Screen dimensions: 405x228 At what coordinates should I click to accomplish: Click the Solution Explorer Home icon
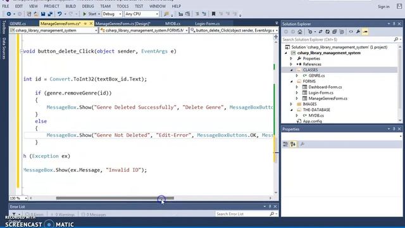click(x=300, y=32)
